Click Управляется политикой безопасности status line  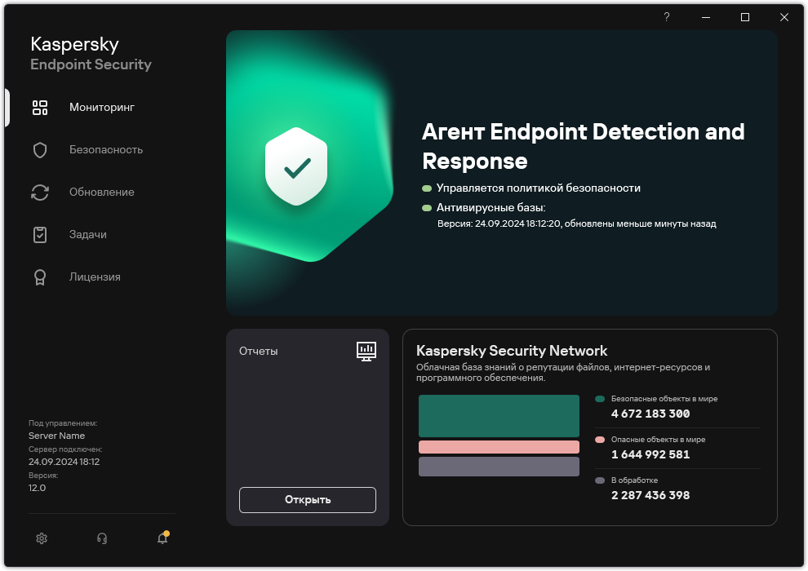click(539, 188)
